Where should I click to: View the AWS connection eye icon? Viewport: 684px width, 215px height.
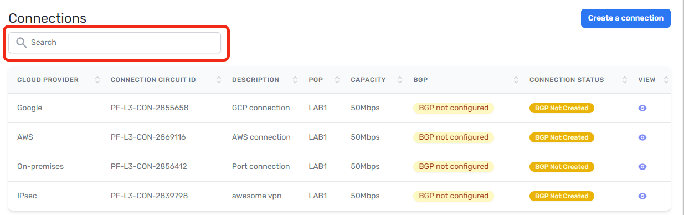point(642,137)
